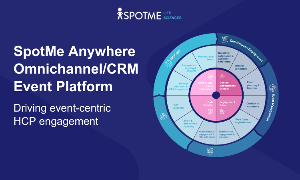
Task: Click the Check-in & attendance segment
Action: (x=253, y=105)
